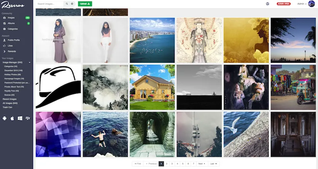Open the Admin user dropdown
Viewport: 318px width, 169px height.
tap(302, 4)
